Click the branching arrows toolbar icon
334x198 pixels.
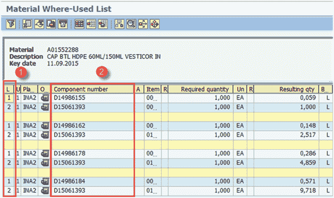coord(143,24)
